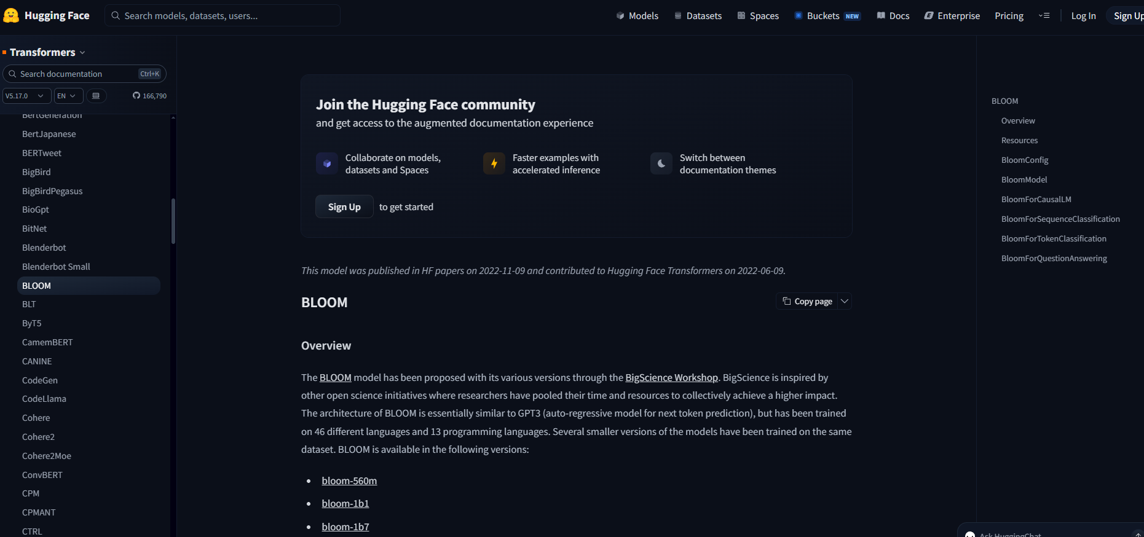The width and height of the screenshot is (1144, 537).
Task: Select BigBirdPegasus in the sidebar
Action: (x=52, y=191)
